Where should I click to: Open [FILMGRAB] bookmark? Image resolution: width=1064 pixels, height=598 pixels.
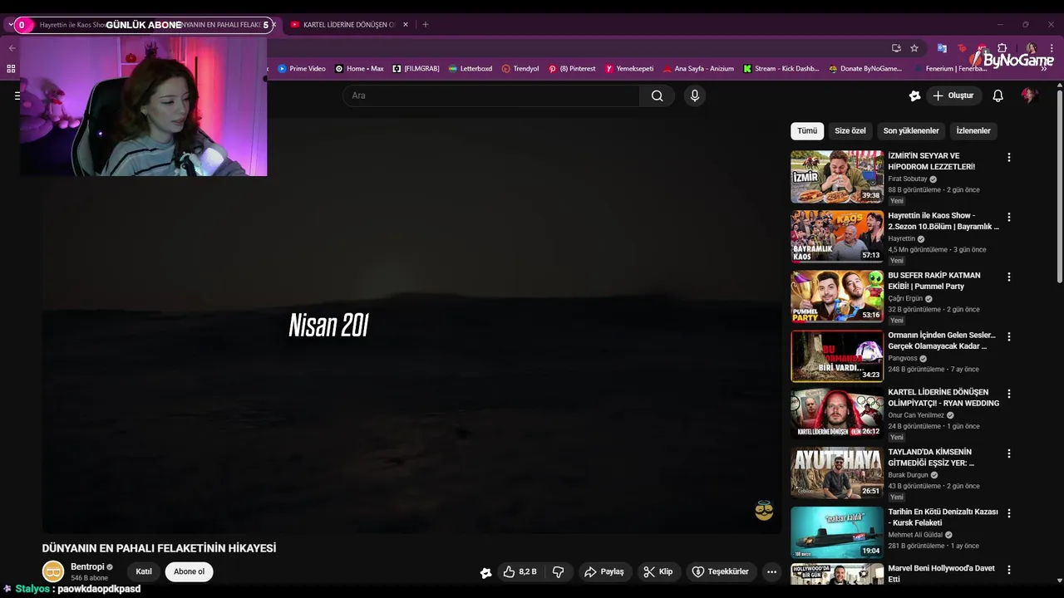[x=416, y=69]
